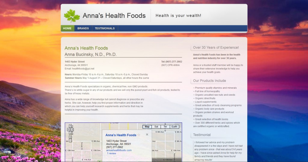Click Great selection of health books item
The height and width of the screenshot is (162, 308).
point(211,119)
